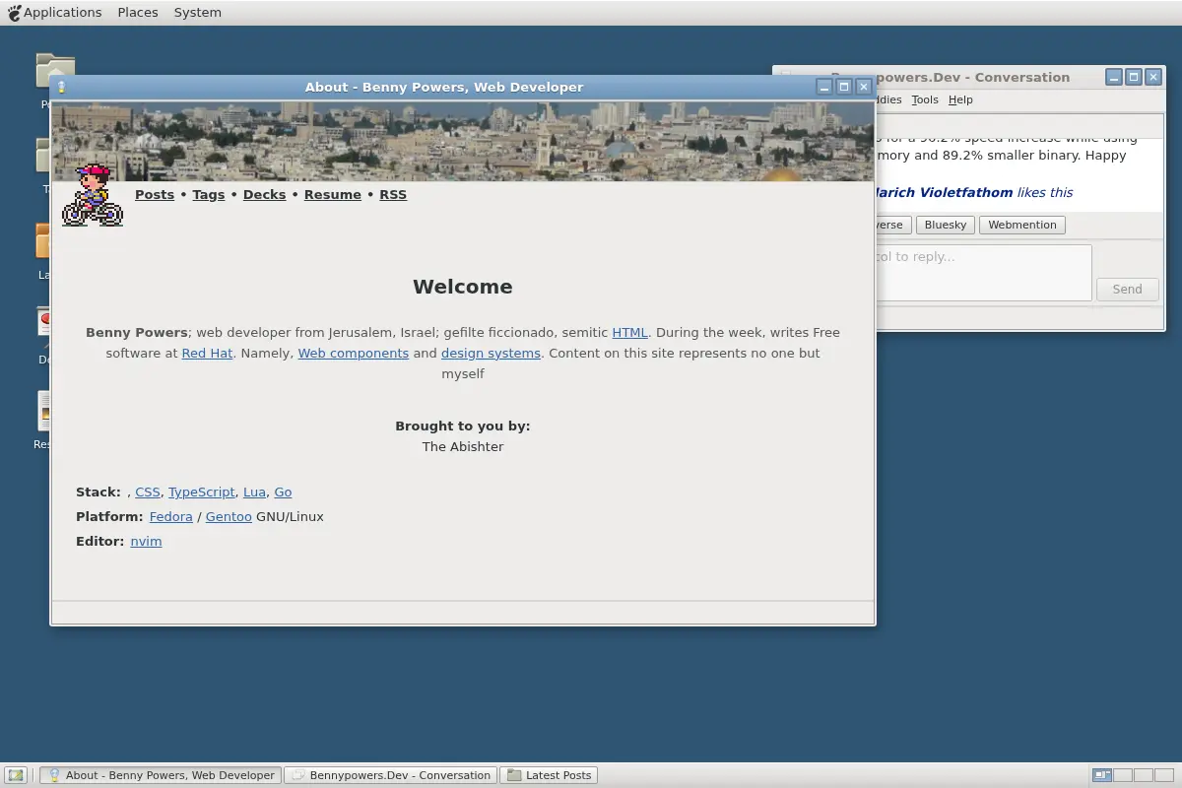The image size is (1182, 788).
Task: Click into the reply message text box
Action: [x=983, y=272]
